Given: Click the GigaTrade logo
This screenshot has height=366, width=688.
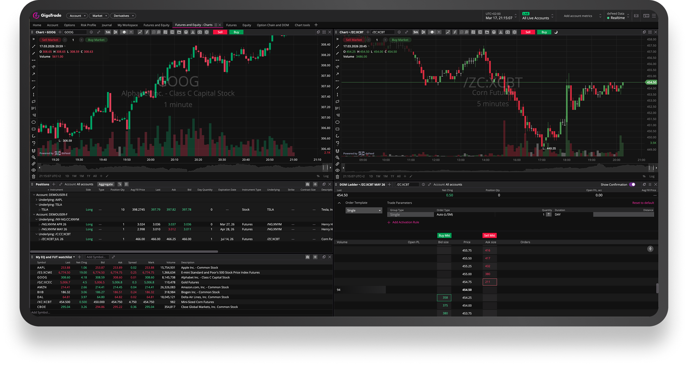Looking at the screenshot, I should pos(47,15).
